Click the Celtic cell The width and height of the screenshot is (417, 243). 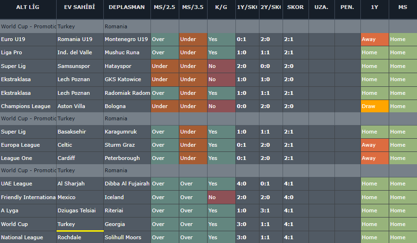[80, 145]
